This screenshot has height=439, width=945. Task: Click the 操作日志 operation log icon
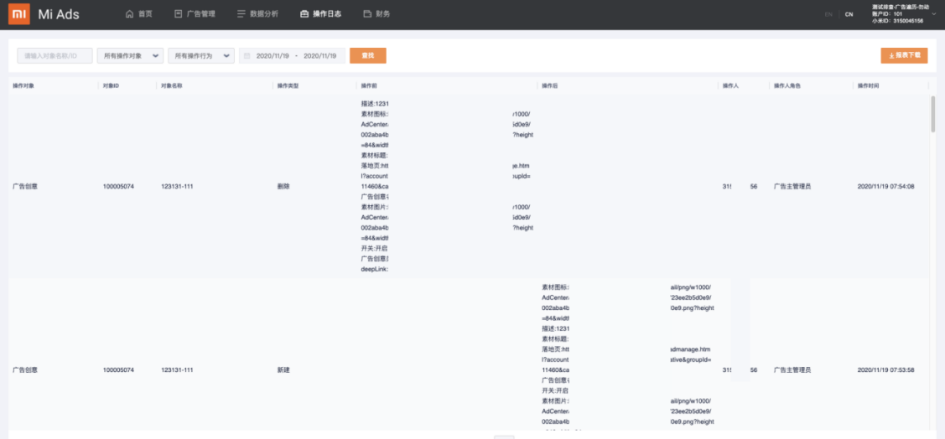[x=304, y=14]
